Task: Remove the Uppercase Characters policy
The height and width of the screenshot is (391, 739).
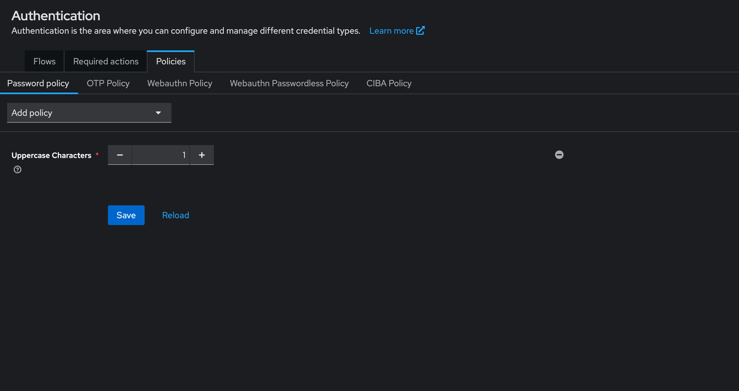Action: pyautogui.click(x=559, y=155)
